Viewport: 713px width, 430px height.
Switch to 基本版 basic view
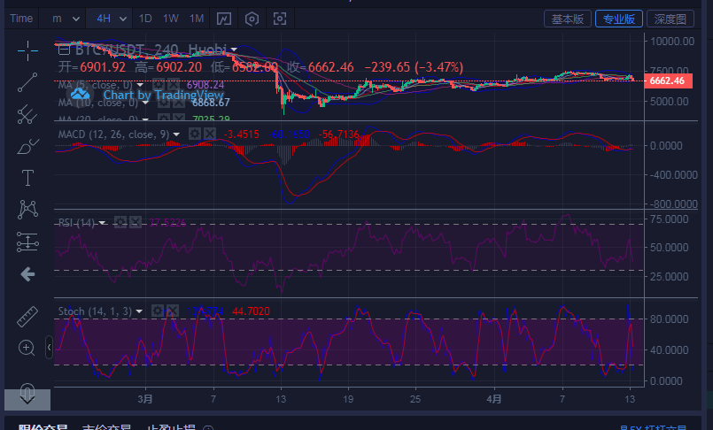pos(568,19)
